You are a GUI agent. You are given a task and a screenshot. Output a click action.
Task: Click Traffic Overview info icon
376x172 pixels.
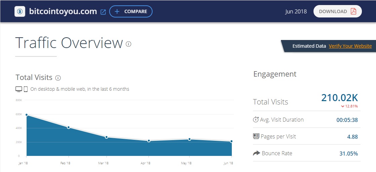tap(129, 44)
